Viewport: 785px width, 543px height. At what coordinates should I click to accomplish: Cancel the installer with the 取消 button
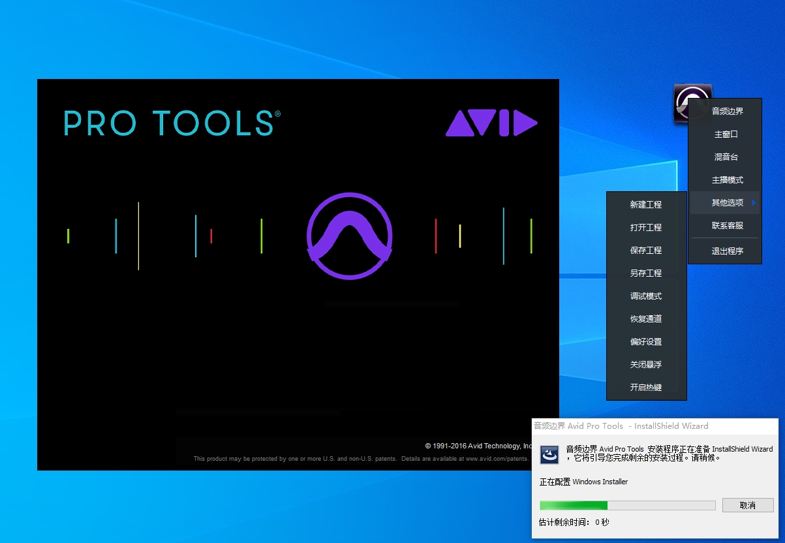pyautogui.click(x=748, y=505)
